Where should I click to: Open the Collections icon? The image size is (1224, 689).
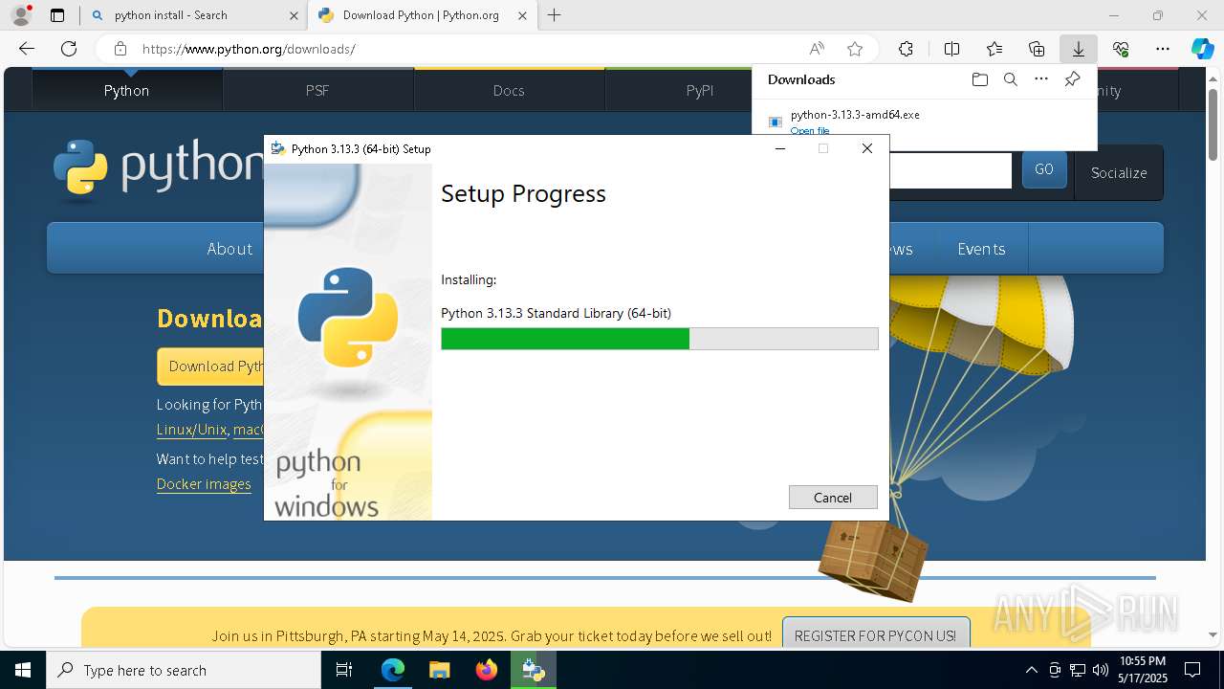(x=1037, y=49)
